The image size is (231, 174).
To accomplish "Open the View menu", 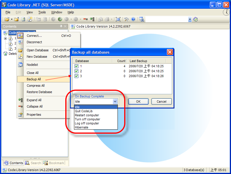I will coord(30,12).
